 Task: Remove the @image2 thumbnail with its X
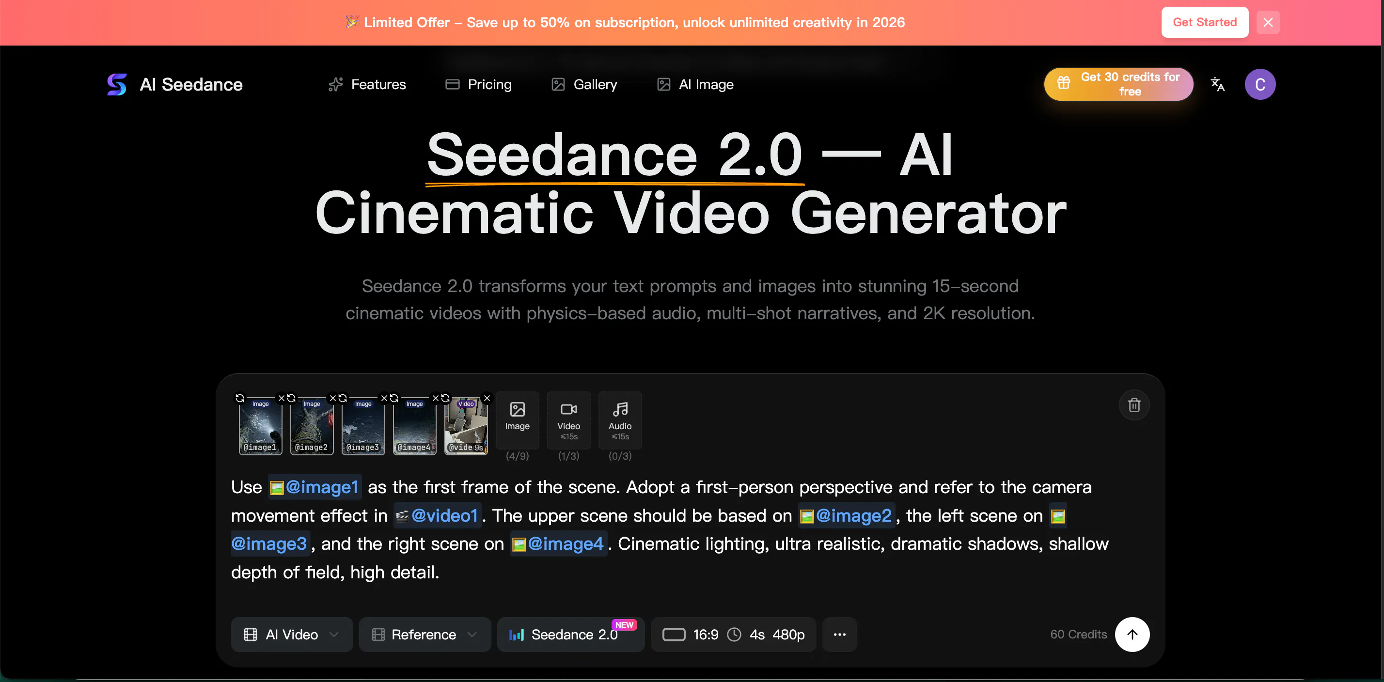click(332, 398)
